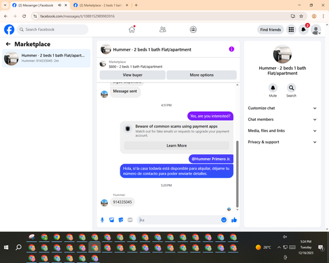Show hidden system tray icons
Image resolution: width=329 pixels, height=263 pixels.
pos(279,247)
